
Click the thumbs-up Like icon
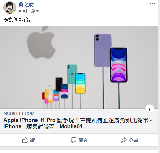25,140
